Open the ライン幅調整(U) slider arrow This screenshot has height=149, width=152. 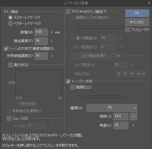121,47
